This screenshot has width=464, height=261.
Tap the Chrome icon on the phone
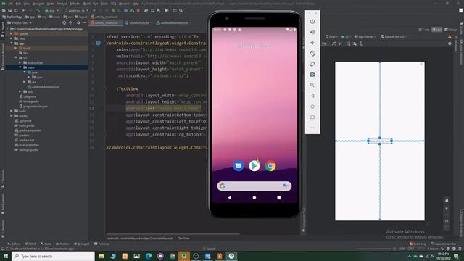[270, 166]
